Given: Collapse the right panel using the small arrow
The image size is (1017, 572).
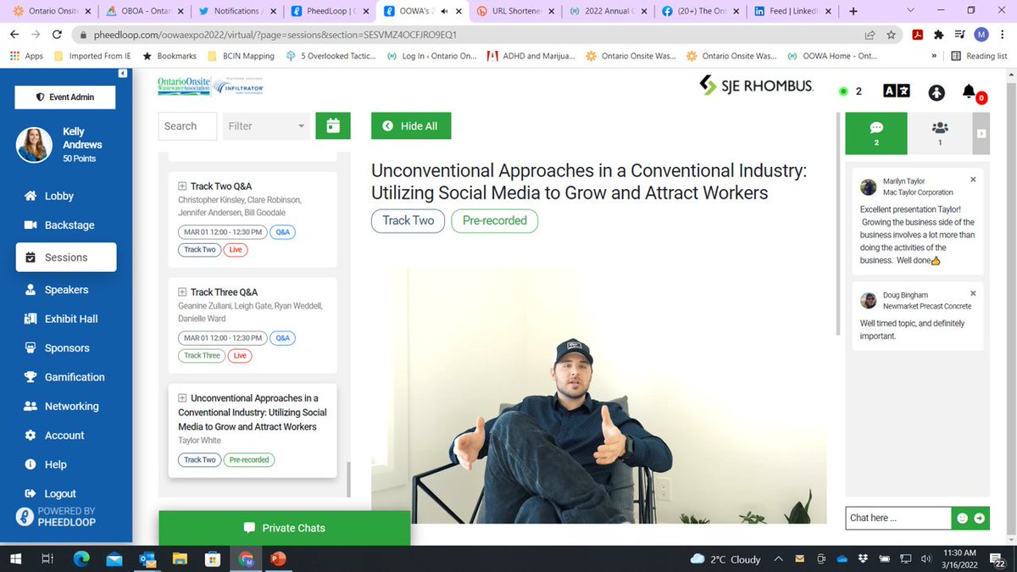Looking at the screenshot, I should coord(981,133).
